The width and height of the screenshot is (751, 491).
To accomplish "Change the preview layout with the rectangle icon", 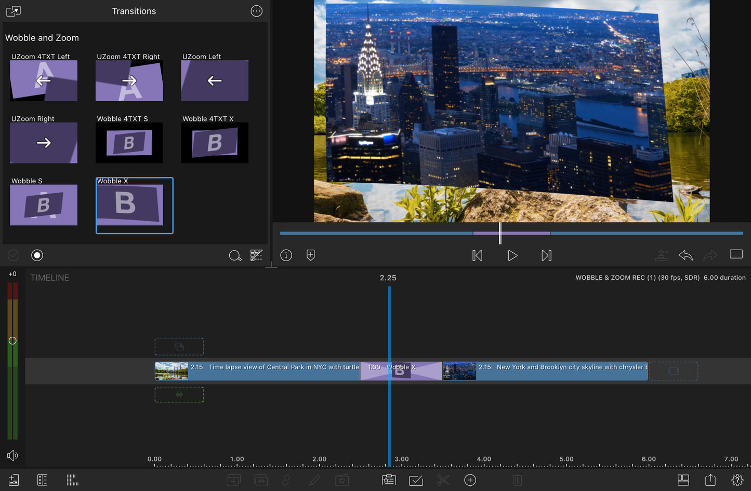I will point(735,254).
